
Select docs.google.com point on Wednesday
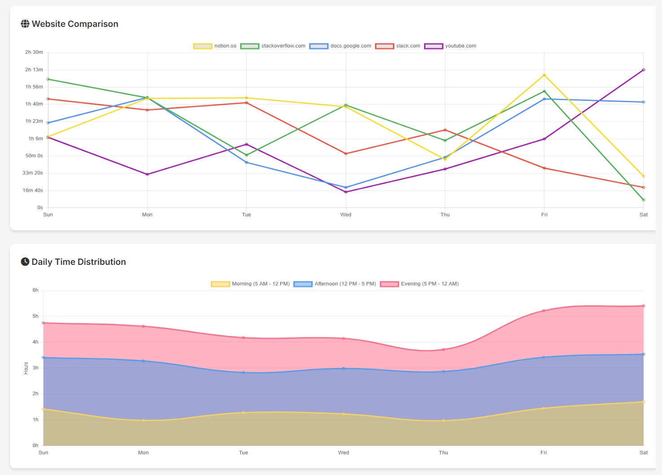346,187
